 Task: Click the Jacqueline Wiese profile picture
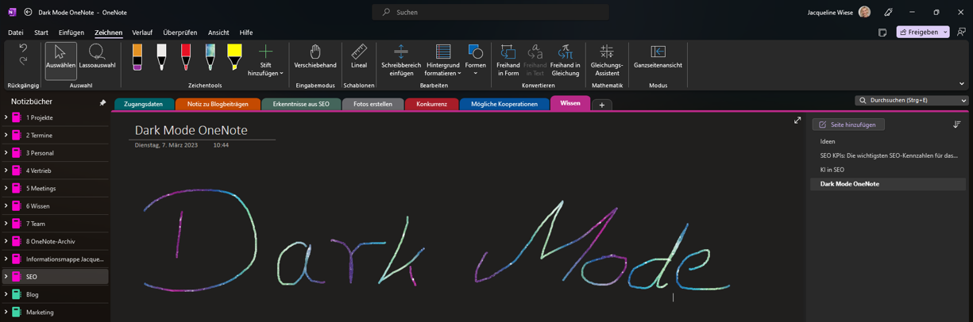[x=864, y=12]
